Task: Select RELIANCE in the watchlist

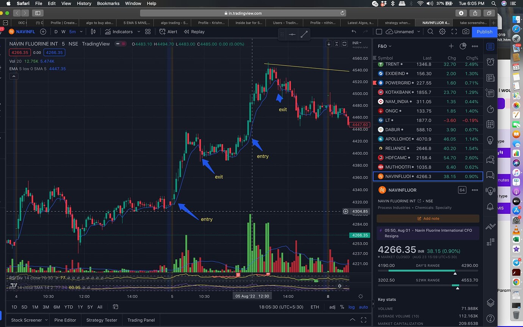Action: coord(428,148)
